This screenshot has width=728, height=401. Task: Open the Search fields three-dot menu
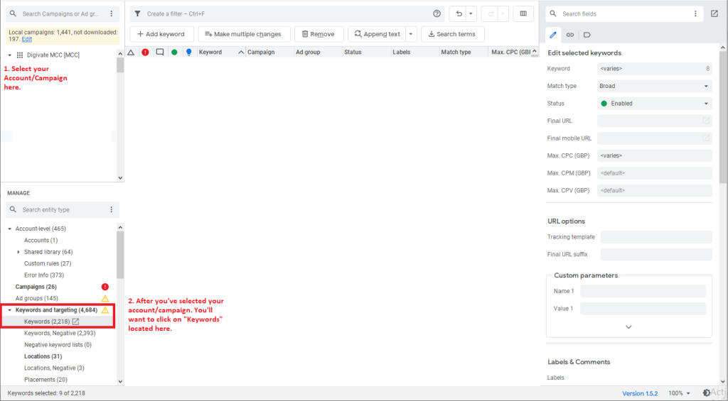pos(695,14)
